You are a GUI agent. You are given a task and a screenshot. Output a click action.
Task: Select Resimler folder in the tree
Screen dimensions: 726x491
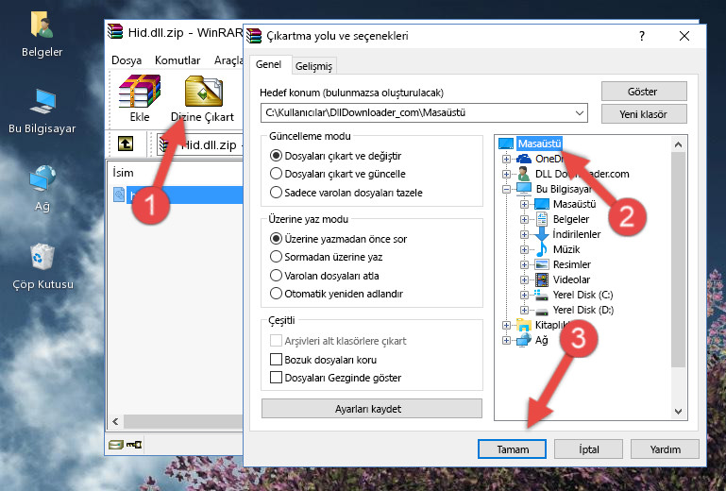click(x=572, y=264)
